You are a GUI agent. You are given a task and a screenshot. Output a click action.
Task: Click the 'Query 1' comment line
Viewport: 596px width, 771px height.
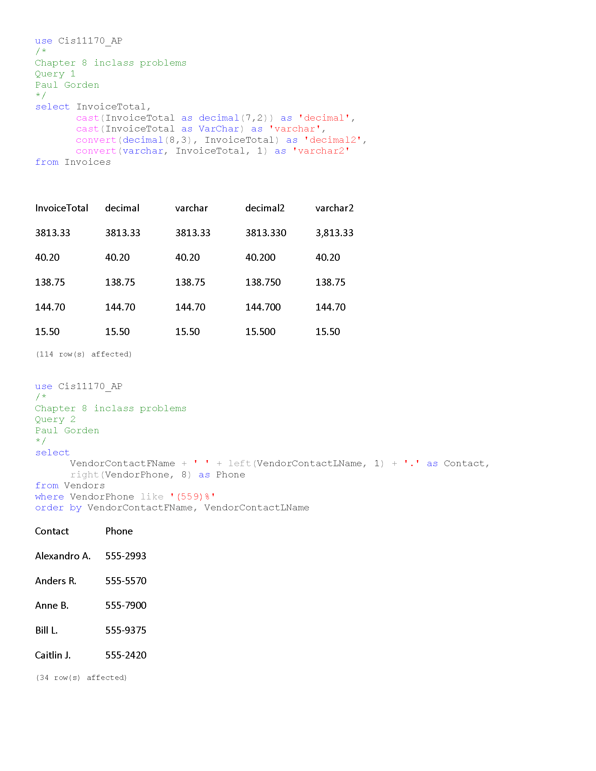point(55,74)
